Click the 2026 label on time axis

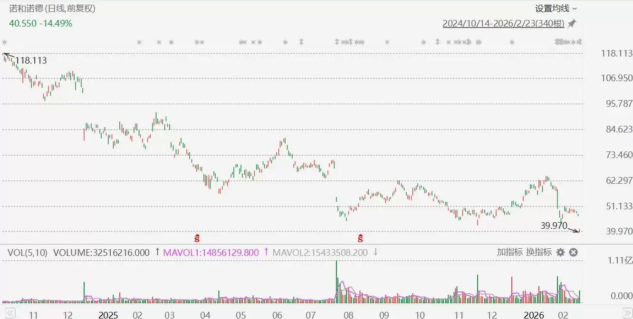pos(533,315)
